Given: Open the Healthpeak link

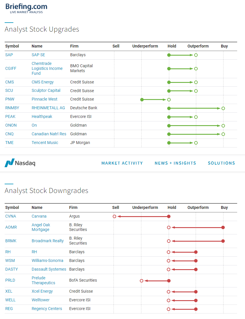Looking at the screenshot, I should click(42, 117).
